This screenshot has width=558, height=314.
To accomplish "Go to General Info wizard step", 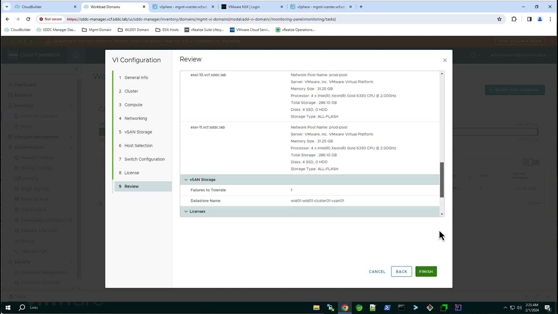I will coord(136,78).
